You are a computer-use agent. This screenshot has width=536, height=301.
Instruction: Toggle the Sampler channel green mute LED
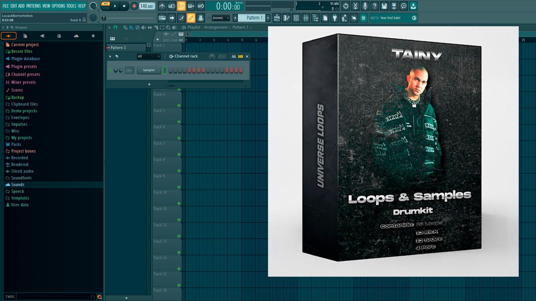111,70
